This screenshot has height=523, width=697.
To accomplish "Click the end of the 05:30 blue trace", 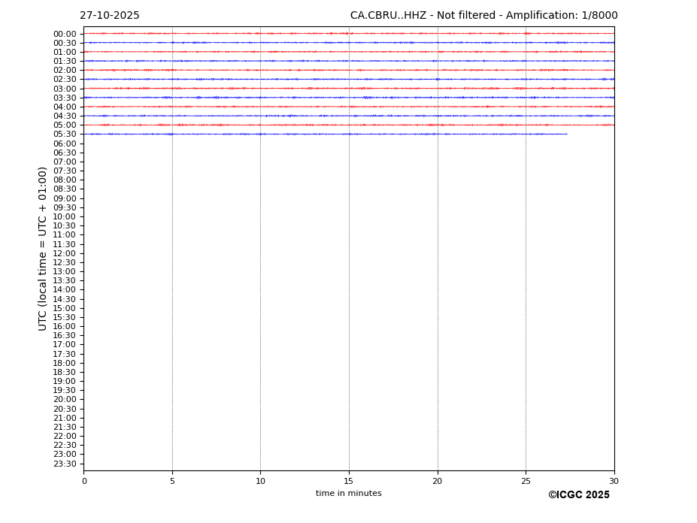I will 566,134.
